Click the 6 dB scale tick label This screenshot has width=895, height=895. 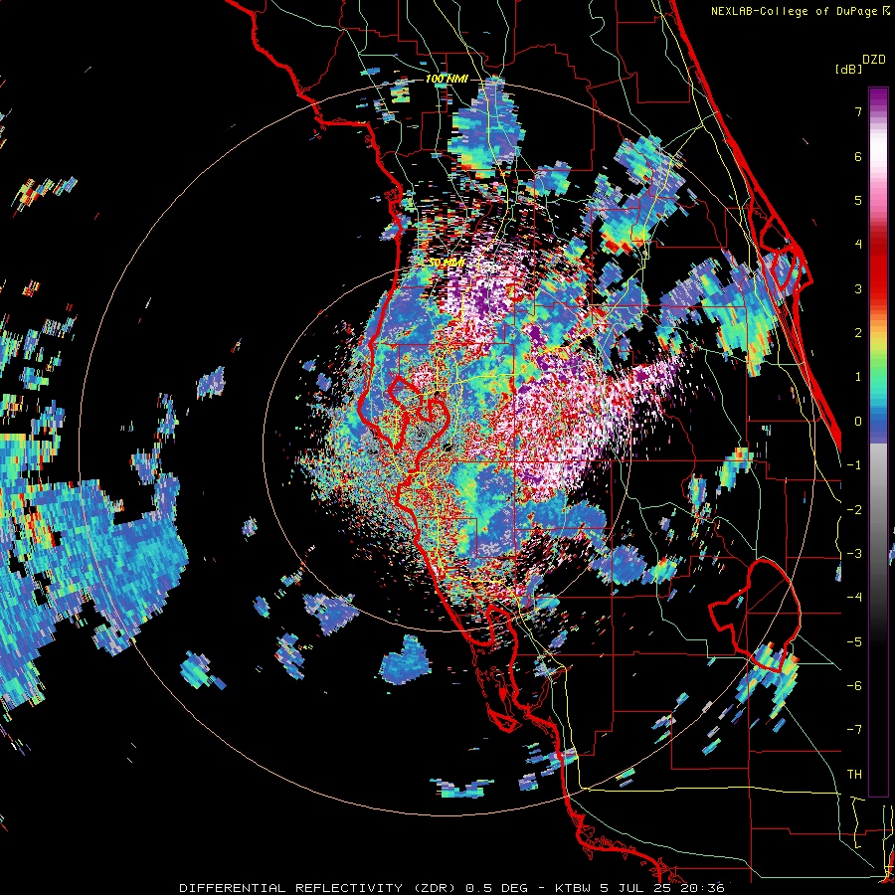pos(858,156)
